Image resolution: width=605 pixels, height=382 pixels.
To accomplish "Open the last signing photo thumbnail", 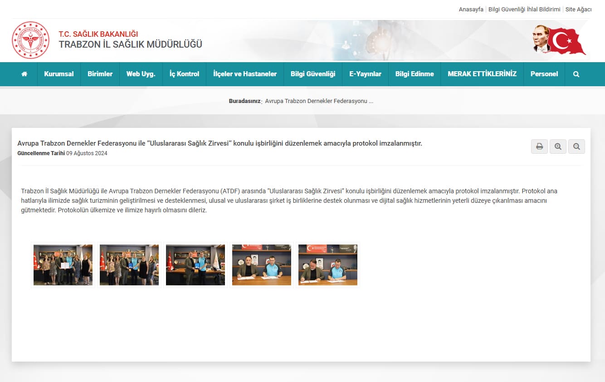I will coord(328,265).
